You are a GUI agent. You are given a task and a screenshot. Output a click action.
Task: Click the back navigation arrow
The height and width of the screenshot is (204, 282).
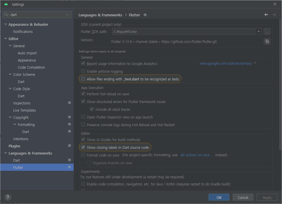tap(267, 15)
